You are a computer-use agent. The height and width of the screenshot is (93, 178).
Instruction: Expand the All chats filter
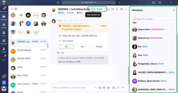point(14,9)
